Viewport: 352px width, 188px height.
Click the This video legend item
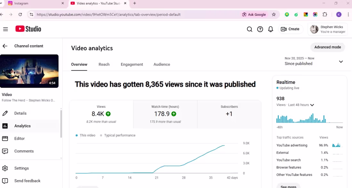[85, 135]
